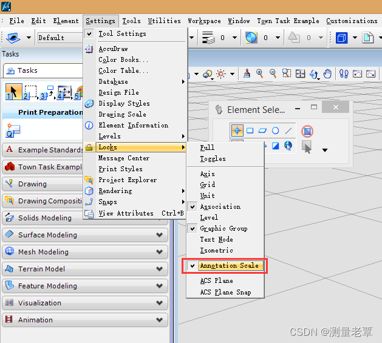The height and width of the screenshot is (343, 382).
Task: Toggle the Graphic Group lock
Action: click(x=225, y=228)
